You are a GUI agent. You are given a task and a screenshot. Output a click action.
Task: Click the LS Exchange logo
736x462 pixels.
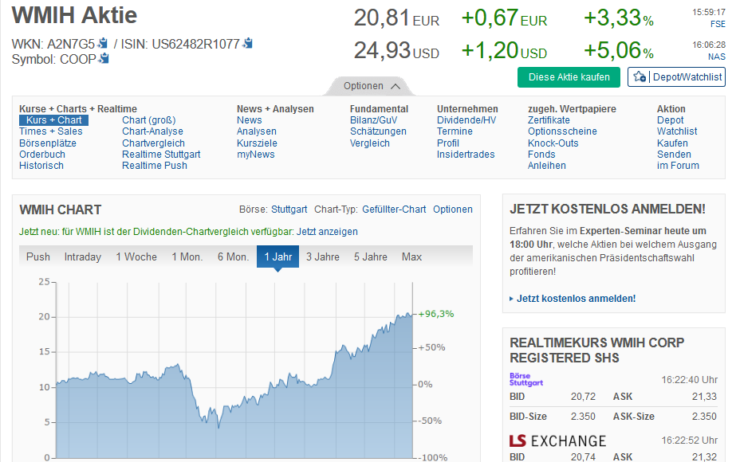click(557, 440)
